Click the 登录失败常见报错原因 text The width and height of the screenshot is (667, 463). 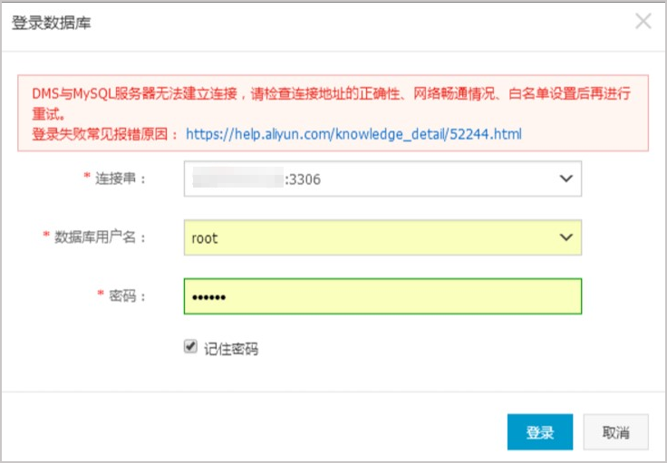point(104,134)
